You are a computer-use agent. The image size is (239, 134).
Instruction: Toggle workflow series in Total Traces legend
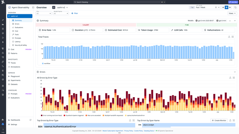pos(46,64)
